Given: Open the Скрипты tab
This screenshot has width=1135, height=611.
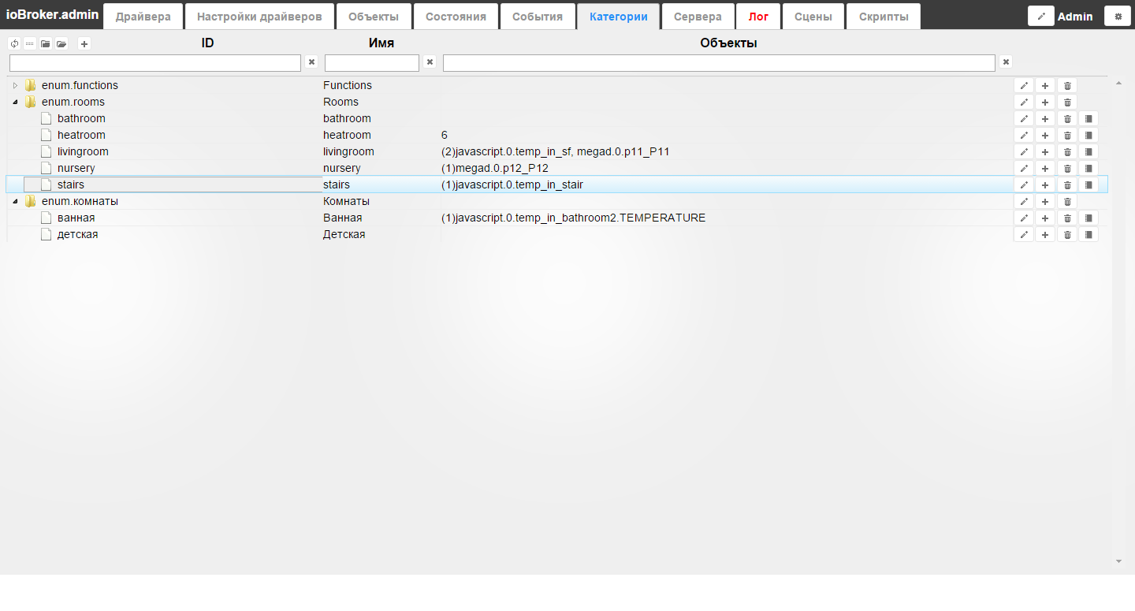Looking at the screenshot, I should coord(884,17).
